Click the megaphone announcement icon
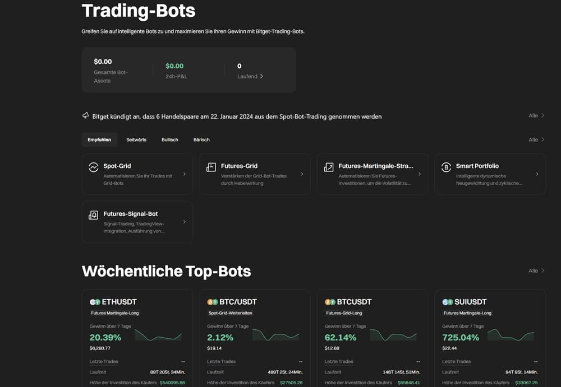The height and width of the screenshot is (387, 561). click(85, 115)
